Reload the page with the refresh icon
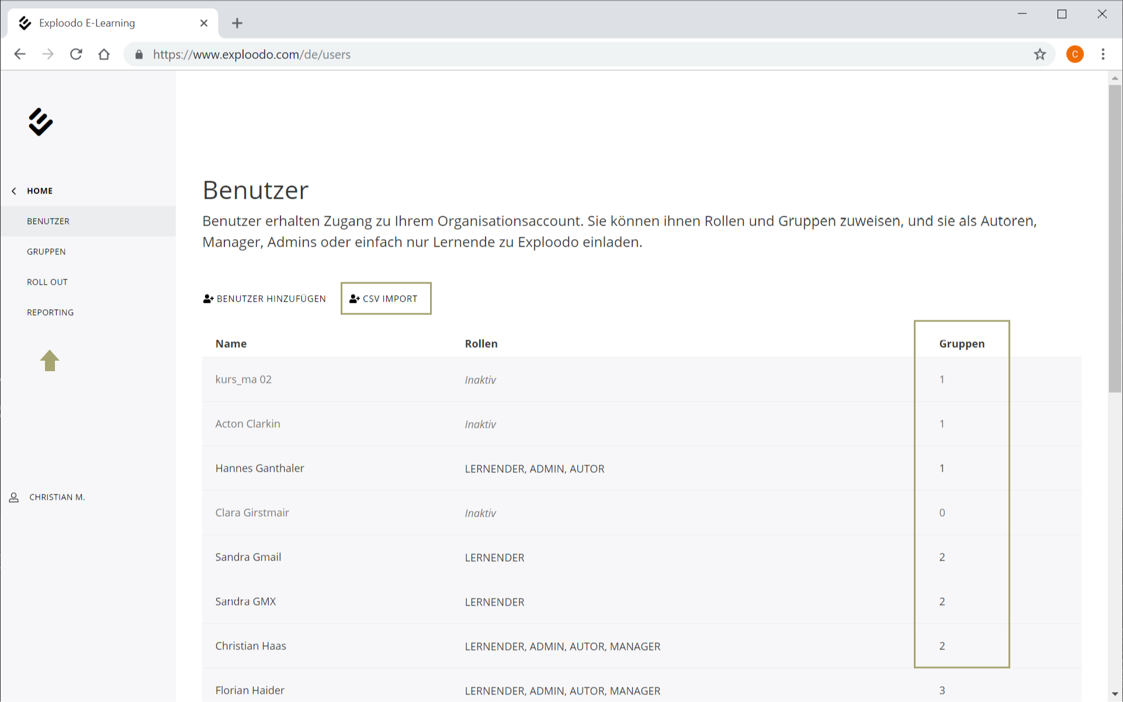This screenshot has width=1123, height=702. pos(76,54)
